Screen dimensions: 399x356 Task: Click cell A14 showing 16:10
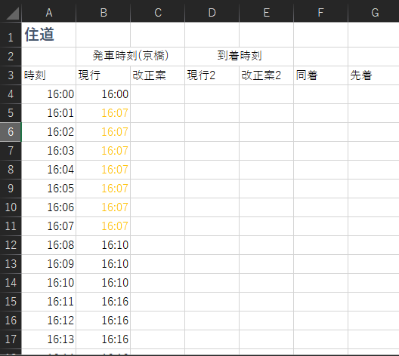coord(49,283)
